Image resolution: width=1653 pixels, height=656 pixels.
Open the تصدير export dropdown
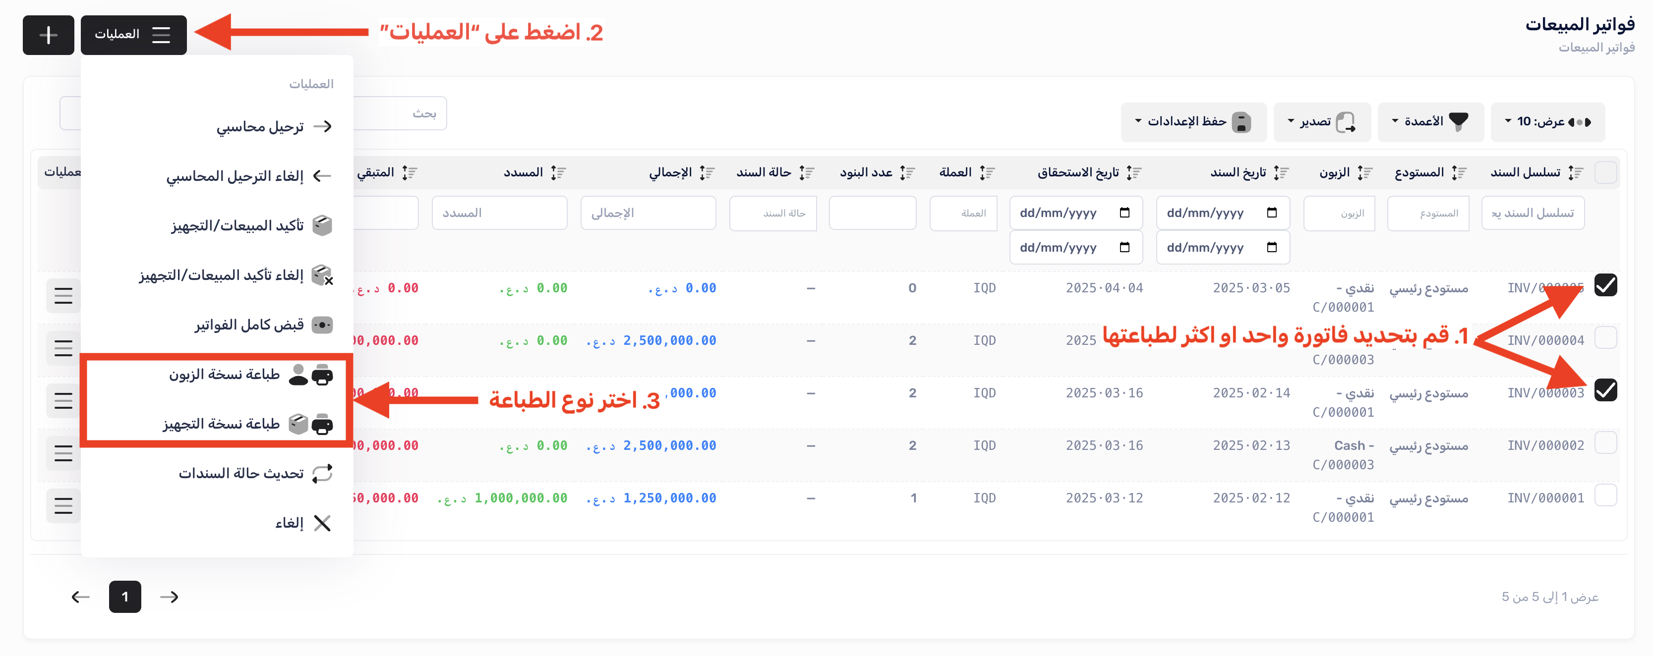pos(1322,122)
